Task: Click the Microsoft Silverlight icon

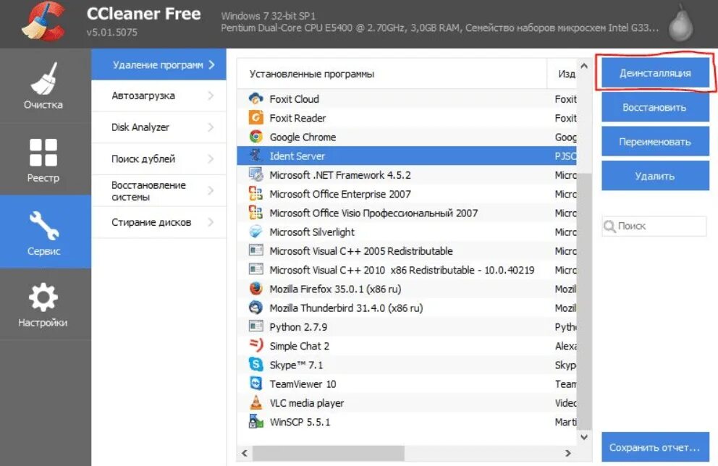Action: (255, 232)
